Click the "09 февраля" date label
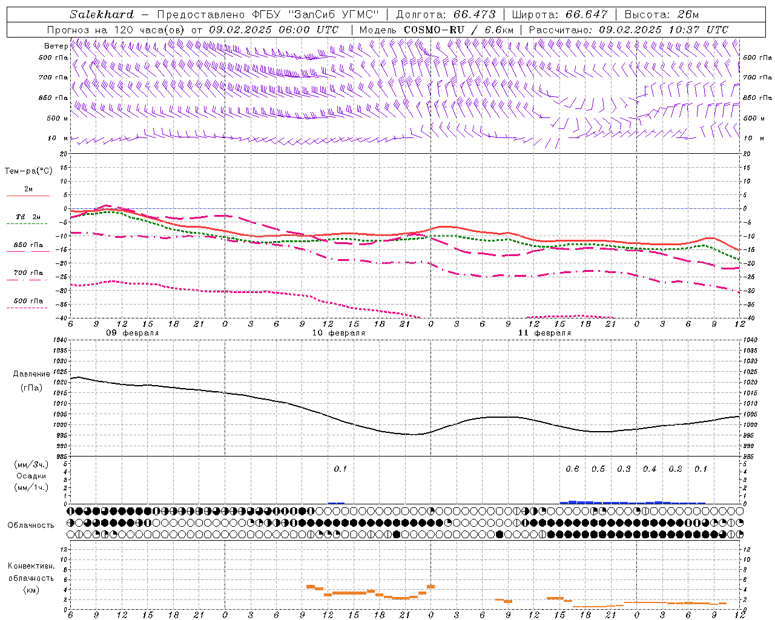 click(x=133, y=333)
